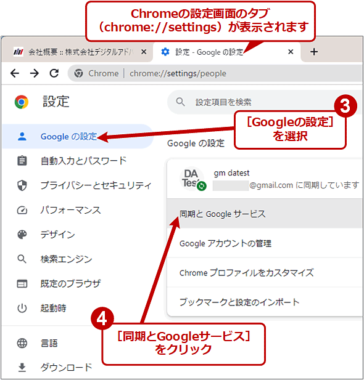Switch to the 設定 - Google の設定 tab
Image resolution: width=364 pixels, height=380 pixels.
pos(227,52)
